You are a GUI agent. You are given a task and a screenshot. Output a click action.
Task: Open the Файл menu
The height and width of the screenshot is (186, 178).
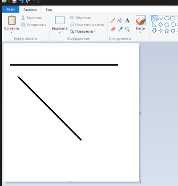10,9
